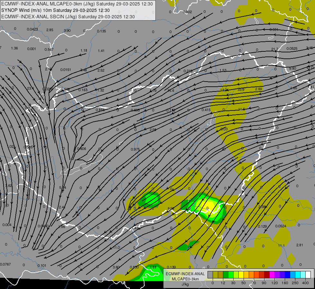This screenshot has width=315, height=289.
Task: Click the SYNOP Wind 10m title line
Action: (x=55, y=10)
